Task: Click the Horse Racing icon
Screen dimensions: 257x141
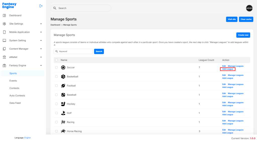Action: tap(63, 131)
